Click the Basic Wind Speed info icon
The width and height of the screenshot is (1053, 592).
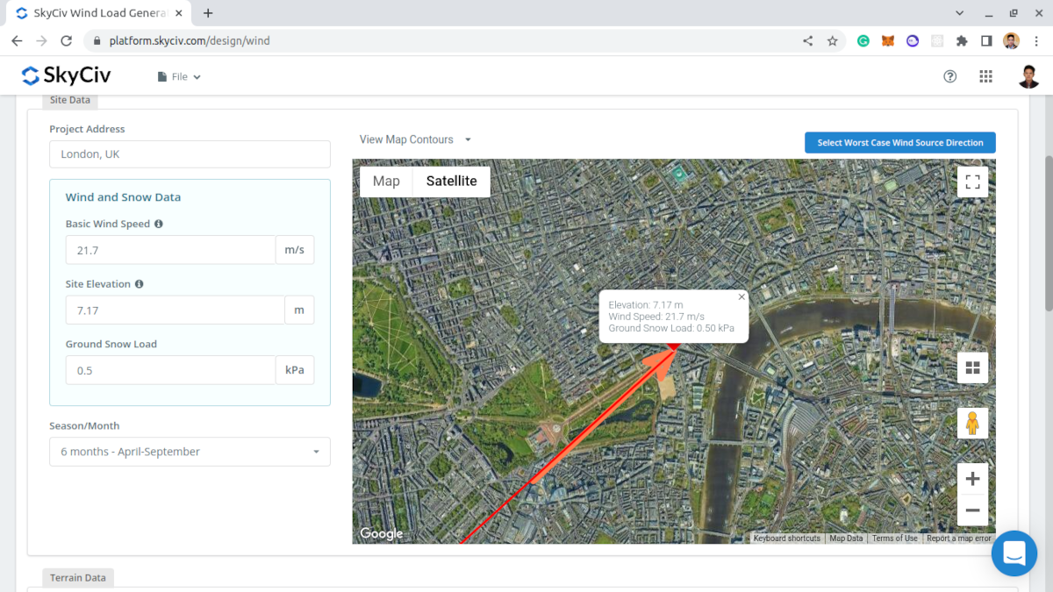point(159,224)
